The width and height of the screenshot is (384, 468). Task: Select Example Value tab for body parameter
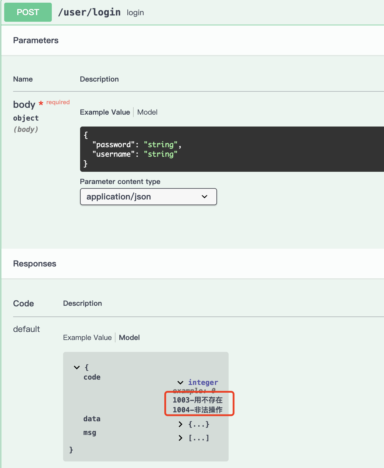105,112
